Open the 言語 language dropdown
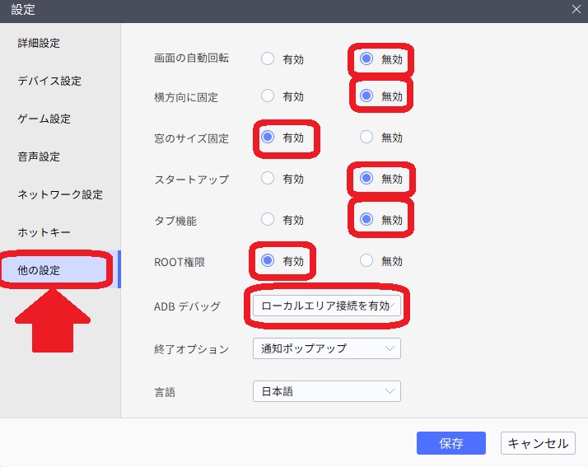The height and width of the screenshot is (467, 588). 326,391
